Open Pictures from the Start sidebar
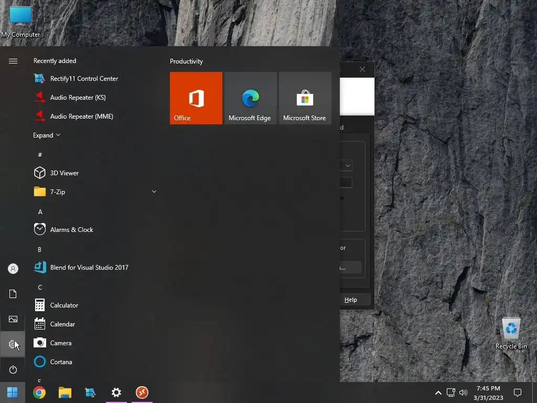Viewport: 537px width, 403px height. point(13,319)
